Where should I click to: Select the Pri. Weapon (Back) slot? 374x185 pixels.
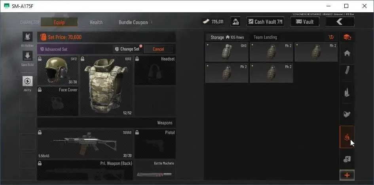(85, 170)
